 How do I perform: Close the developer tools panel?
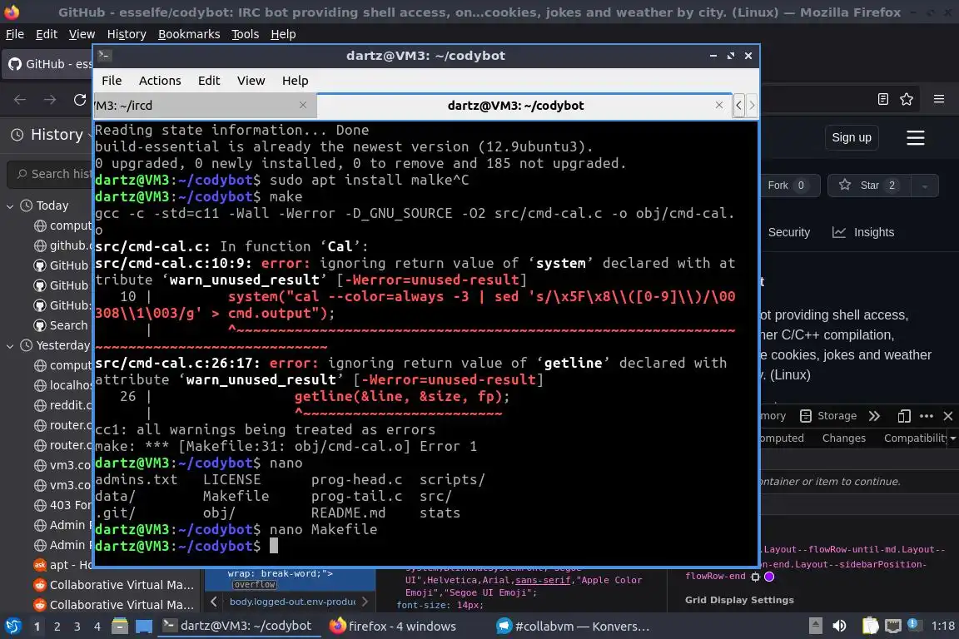[x=948, y=416]
